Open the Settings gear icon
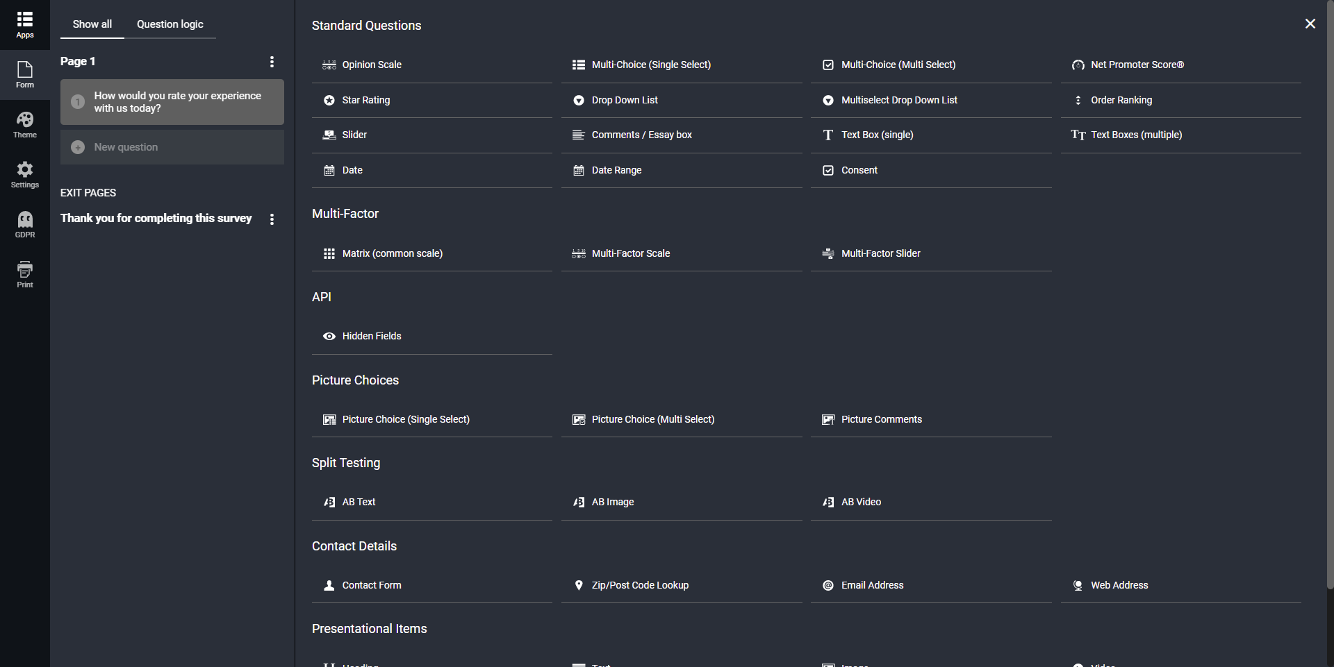1334x667 pixels. pos(25,169)
